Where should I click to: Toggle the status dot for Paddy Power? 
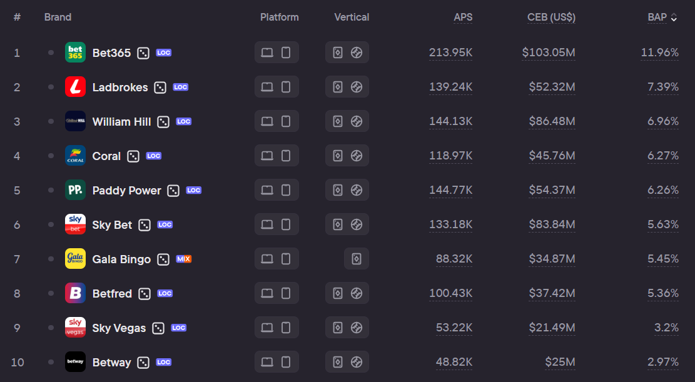click(x=51, y=190)
